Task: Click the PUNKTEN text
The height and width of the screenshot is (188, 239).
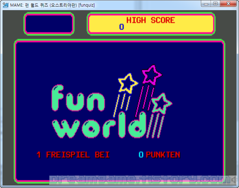Action: (x=163, y=155)
